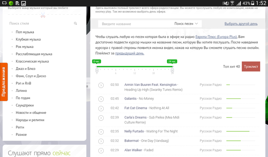Image resolution: width=268 pixels, height=157 pixels.
Task: Open Выбрать другой день link
Action: [x=241, y=24]
